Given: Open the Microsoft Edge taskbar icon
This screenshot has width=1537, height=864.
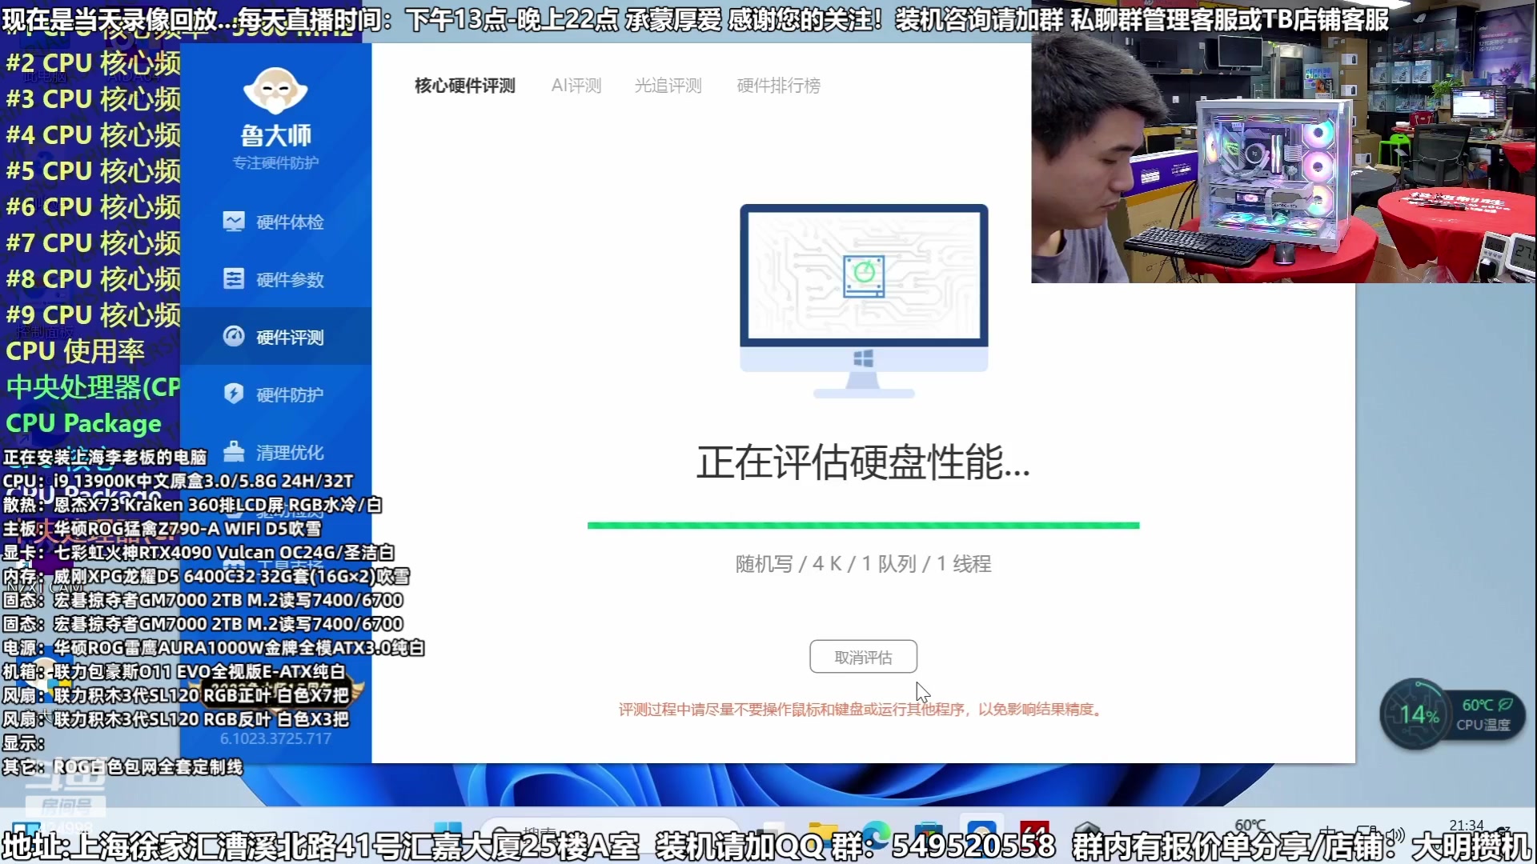Looking at the screenshot, I should [875, 834].
